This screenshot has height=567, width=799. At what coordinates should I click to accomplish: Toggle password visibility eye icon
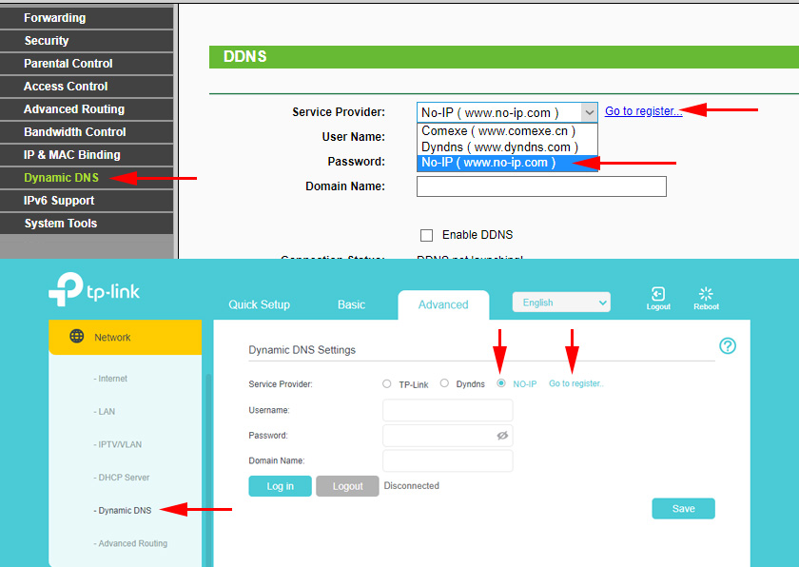pos(502,436)
